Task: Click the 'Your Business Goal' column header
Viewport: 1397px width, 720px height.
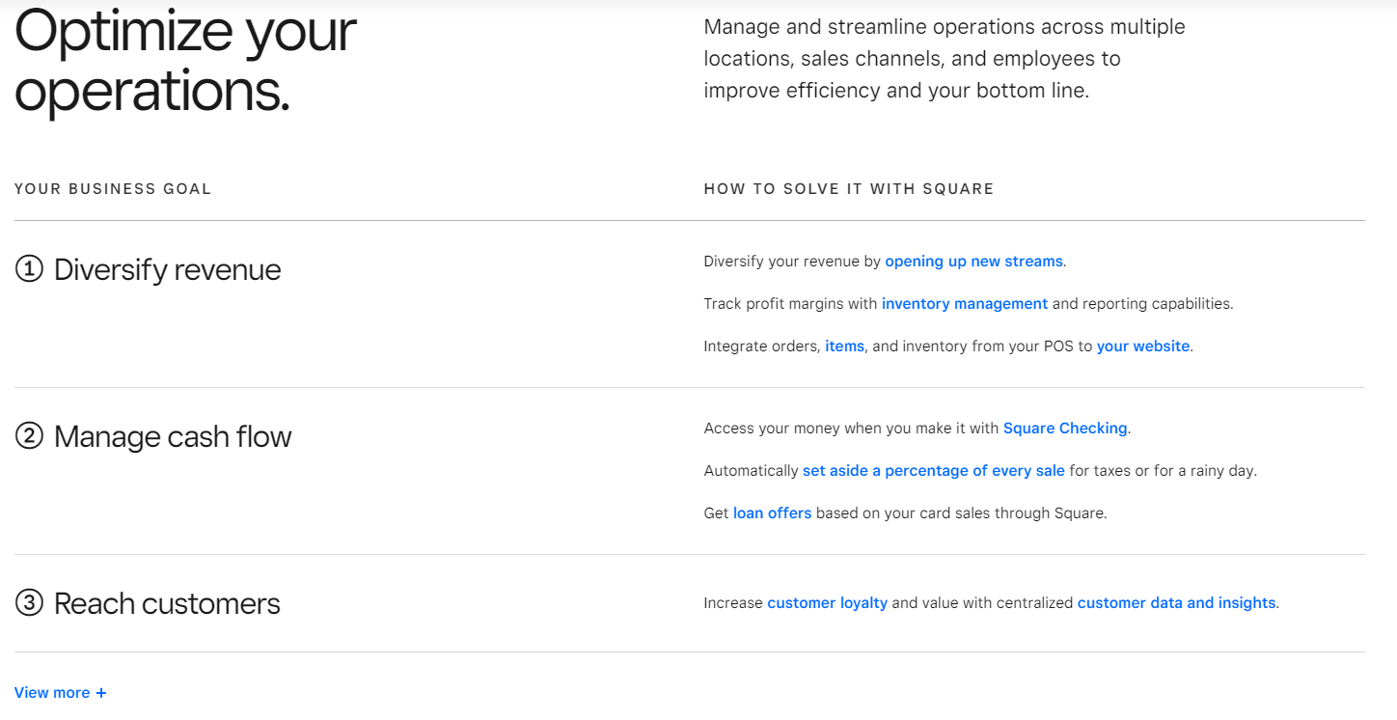Action: click(x=113, y=189)
